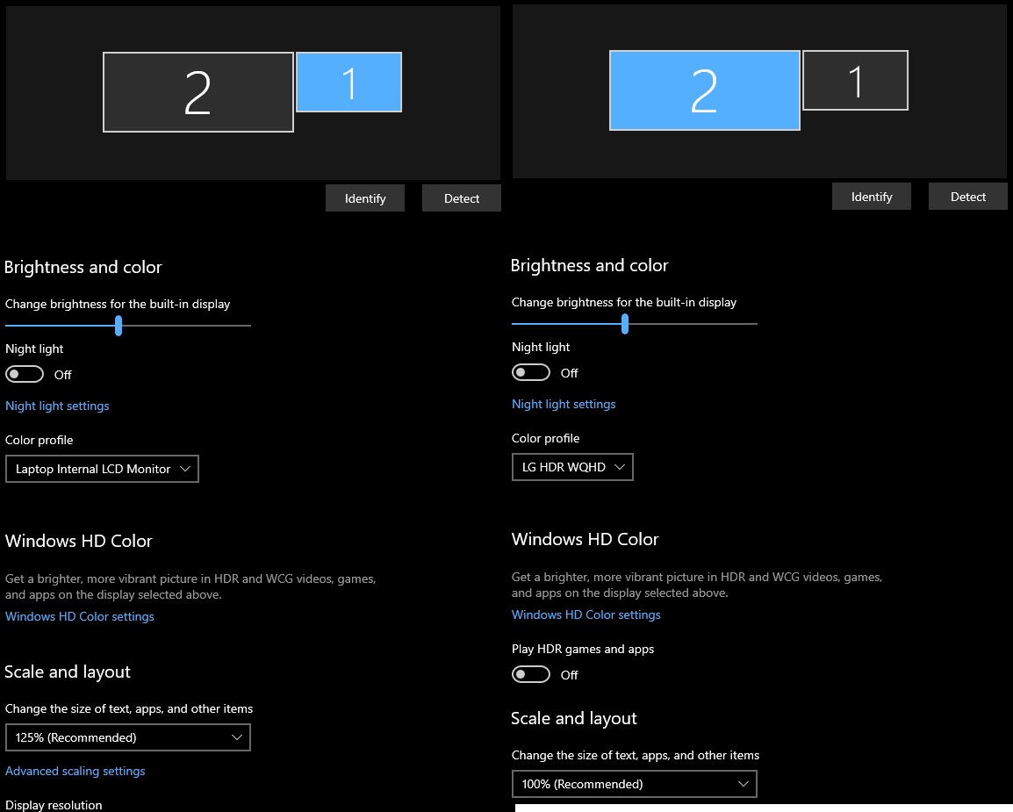Image resolution: width=1013 pixels, height=812 pixels.
Task: Select the gray display 1 rectangle
Action: [x=855, y=81]
